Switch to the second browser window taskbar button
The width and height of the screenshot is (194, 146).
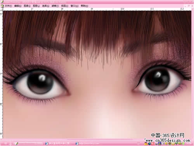pos(89,144)
